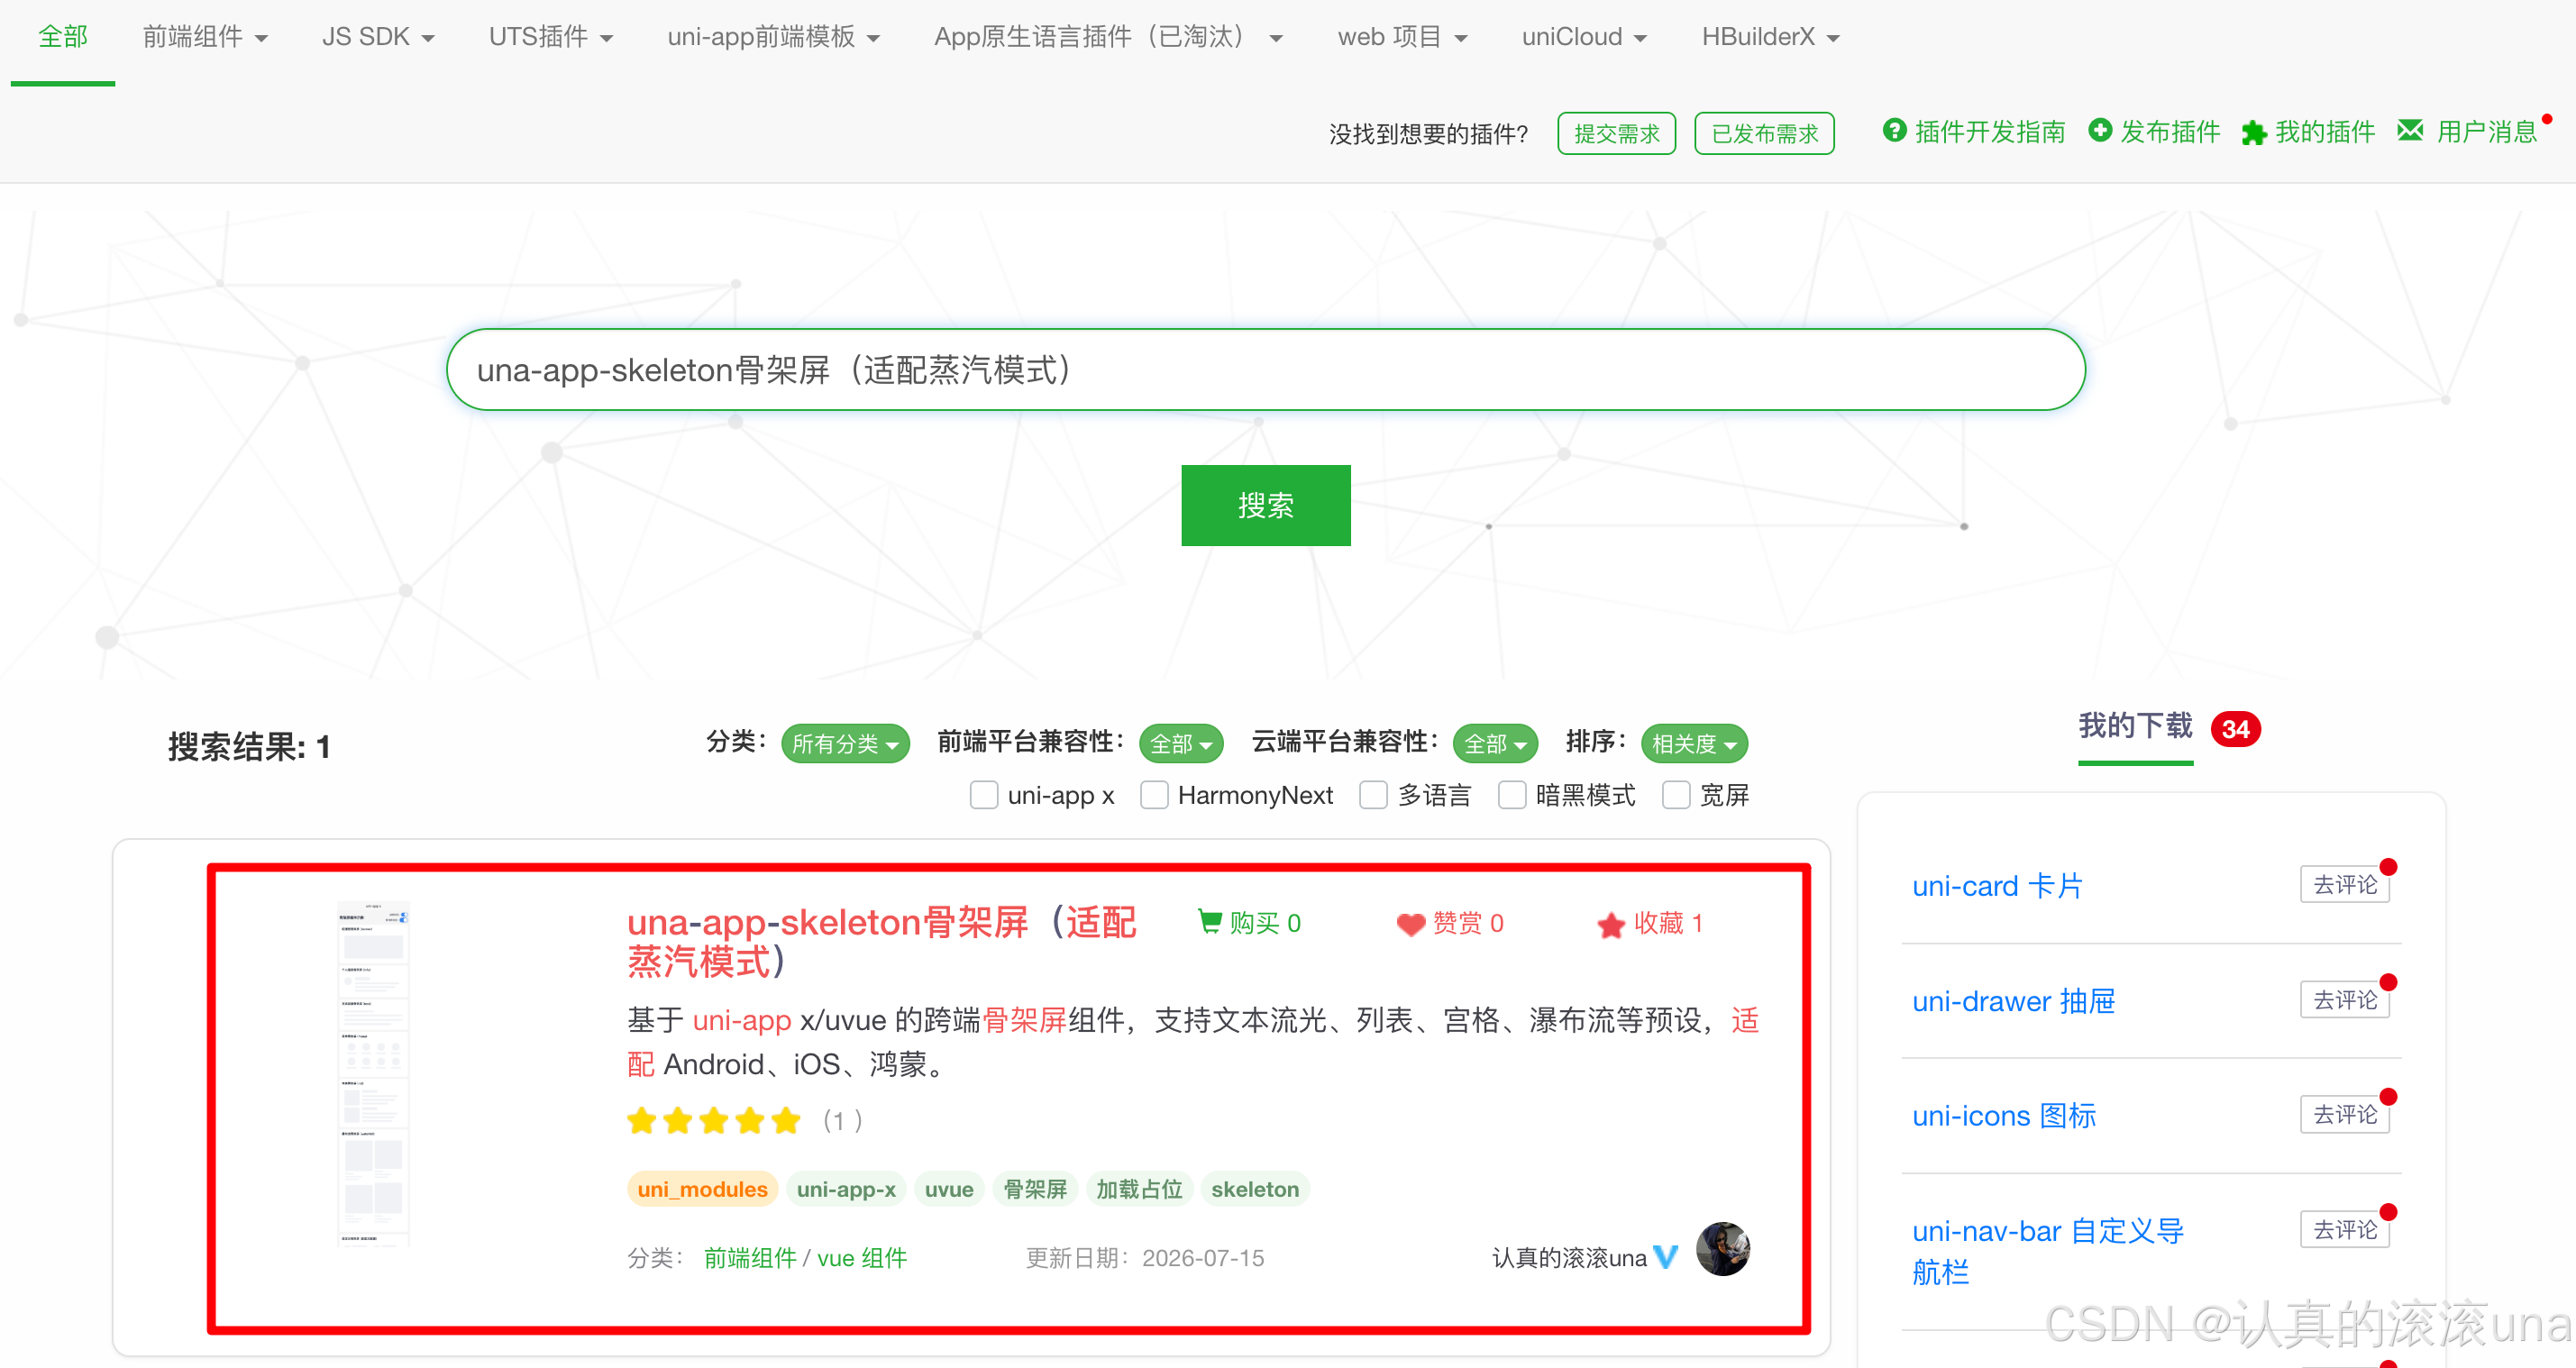Expand the HBuilderX dropdown

pyautogui.click(x=1770, y=37)
